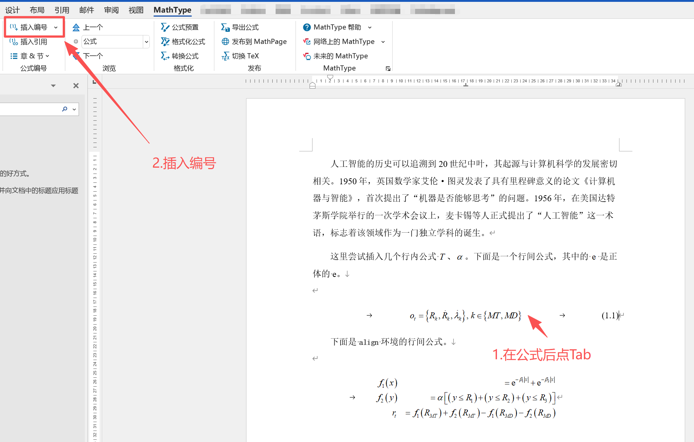Click the 未来的 MathType icon
694x442 pixels.
[307, 56]
